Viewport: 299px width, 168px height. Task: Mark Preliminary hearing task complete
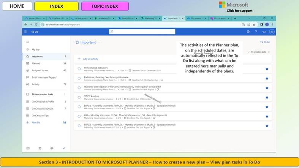pyautogui.click(x=79, y=79)
